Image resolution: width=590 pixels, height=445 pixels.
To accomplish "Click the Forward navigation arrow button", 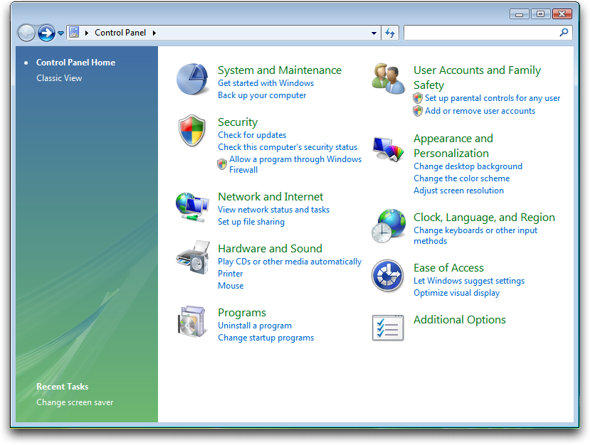I will [x=46, y=33].
